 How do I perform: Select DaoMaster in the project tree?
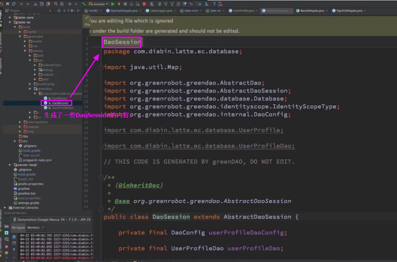[x=56, y=98]
